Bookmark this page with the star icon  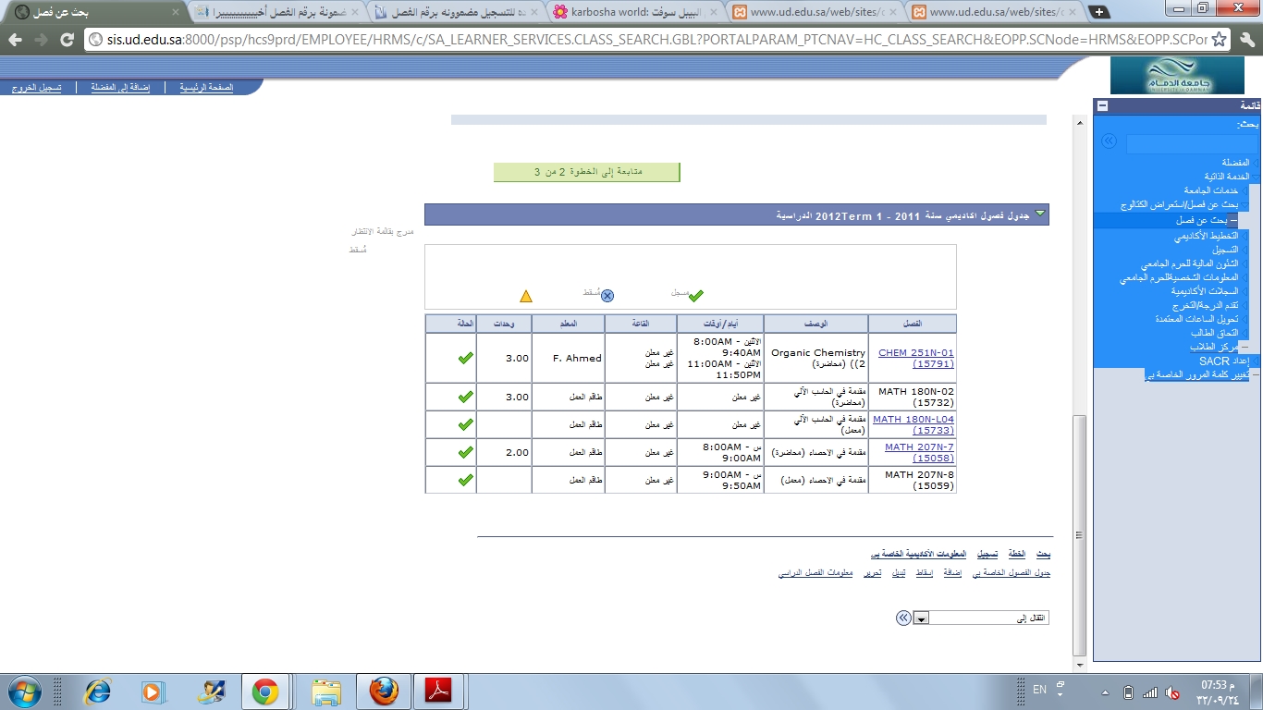(x=1220, y=40)
